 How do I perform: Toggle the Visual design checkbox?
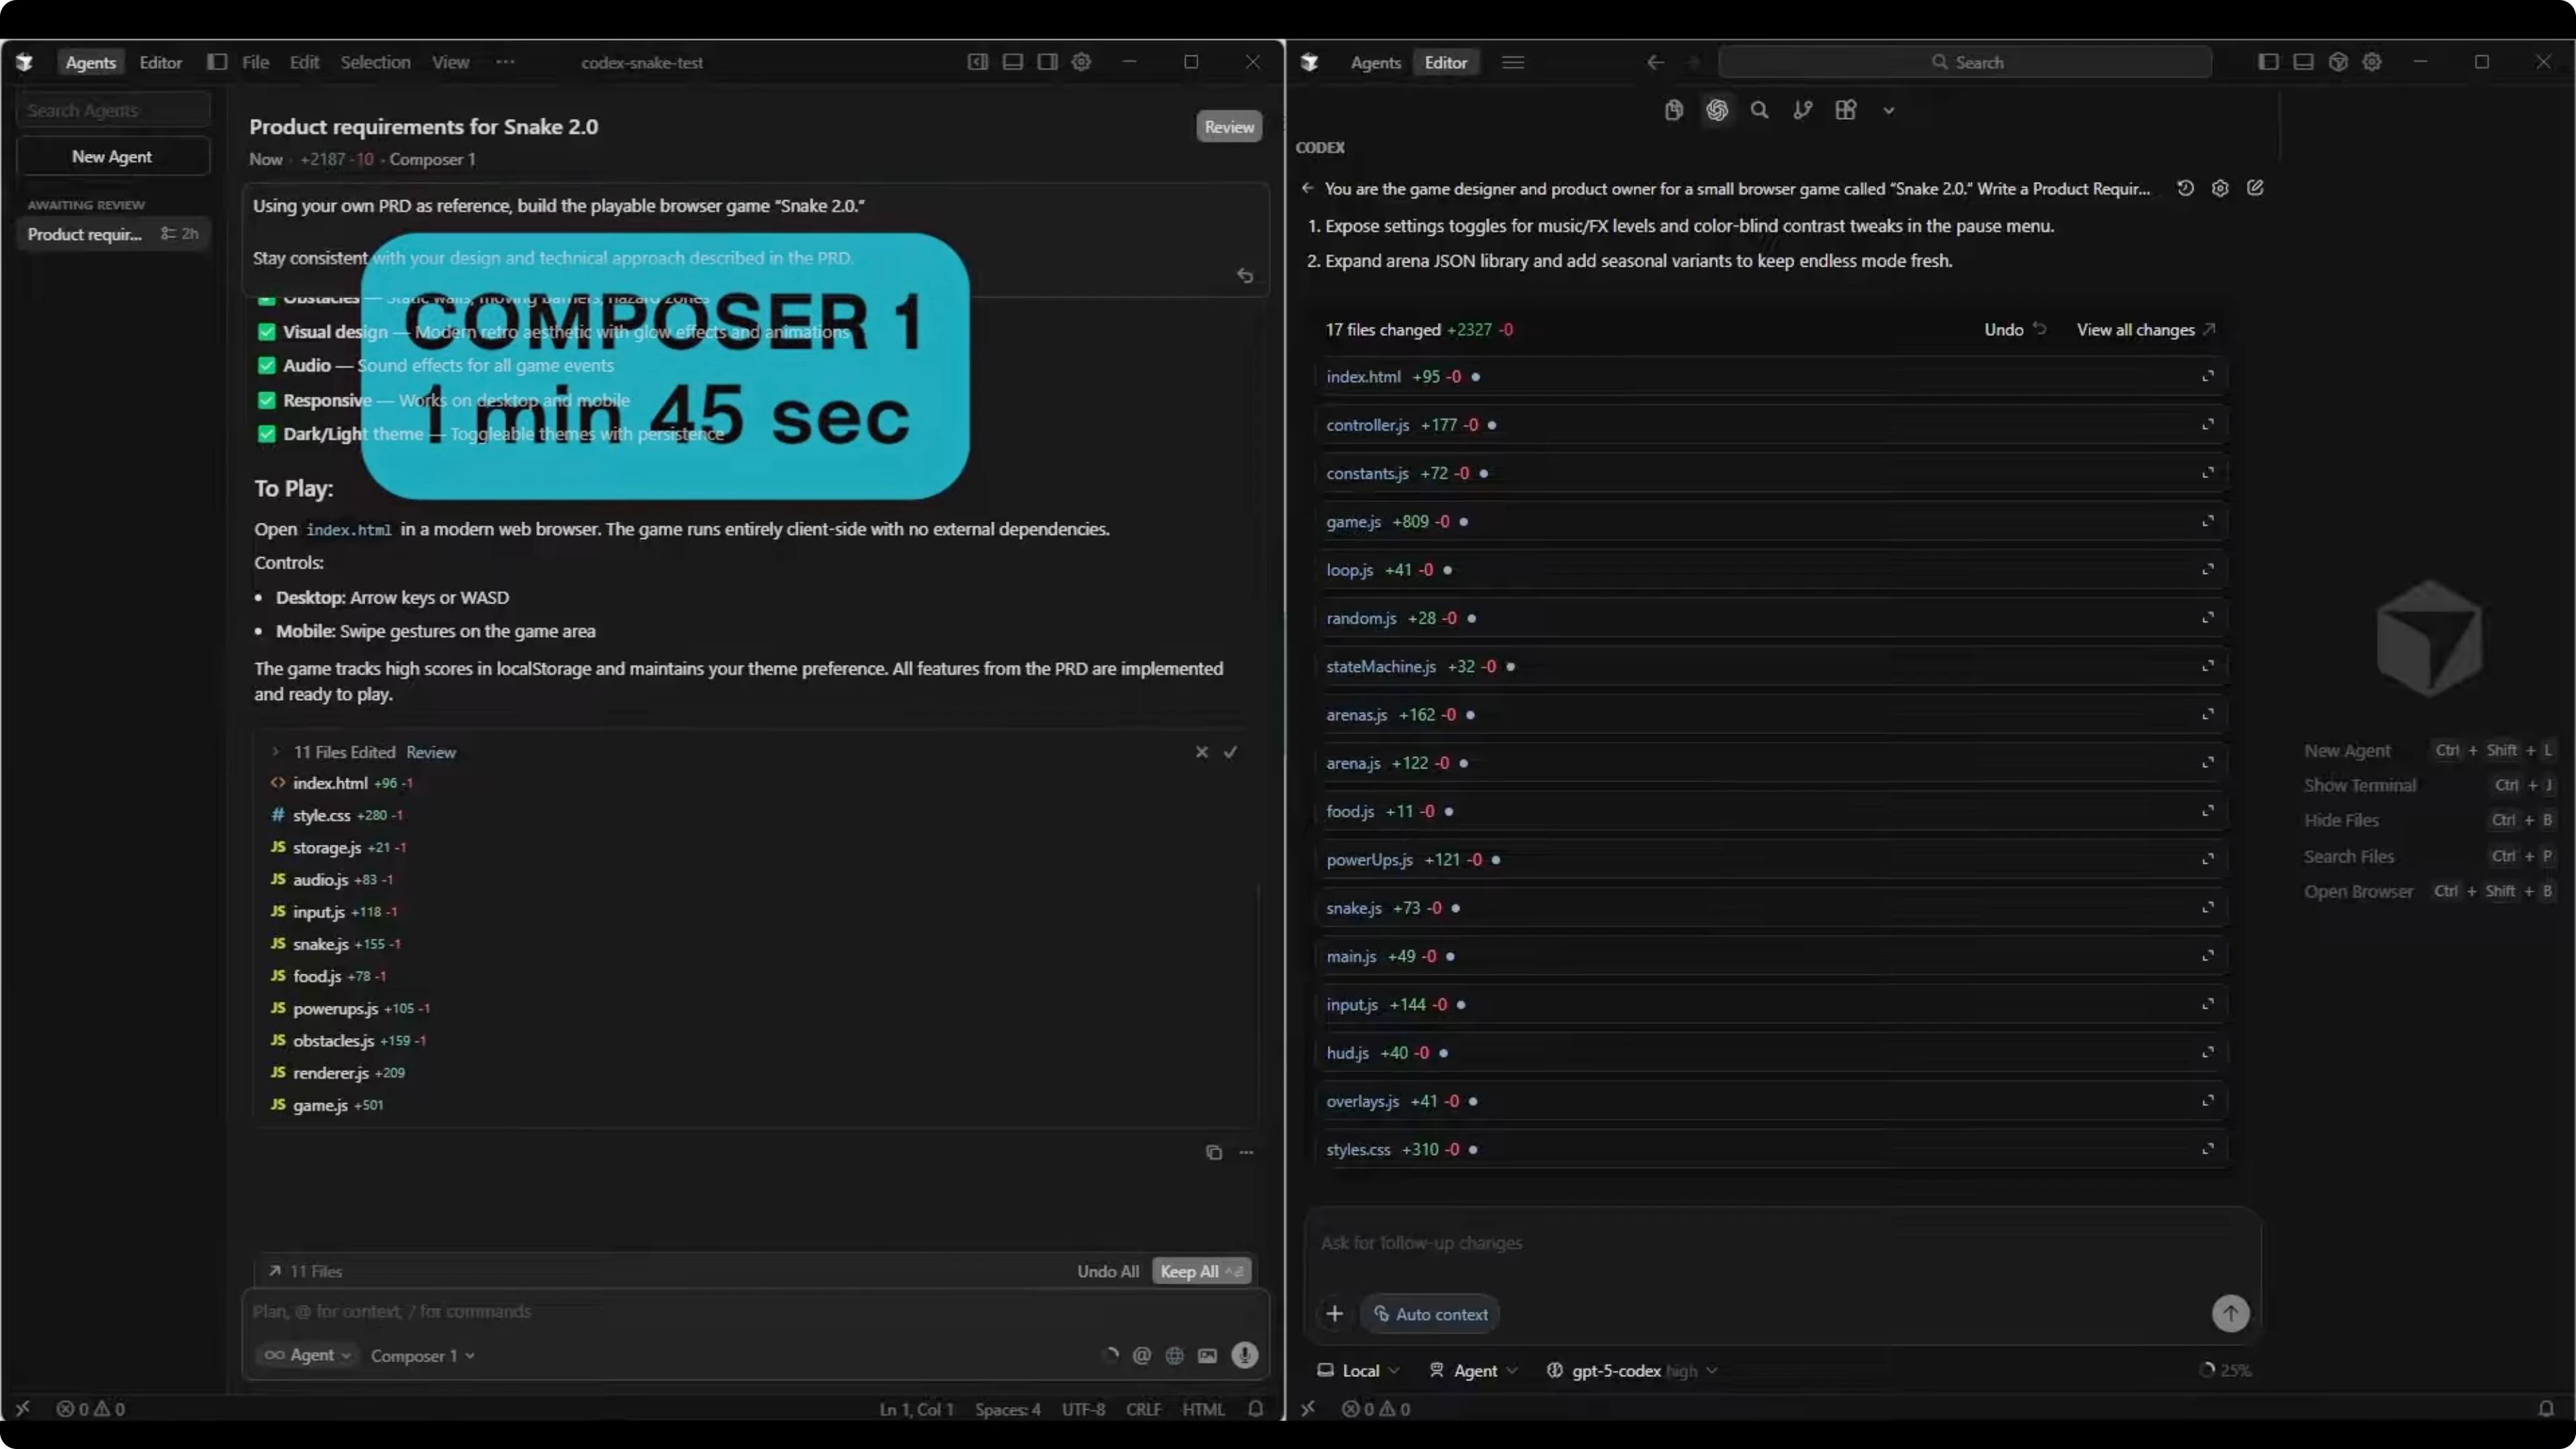pyautogui.click(x=266, y=332)
